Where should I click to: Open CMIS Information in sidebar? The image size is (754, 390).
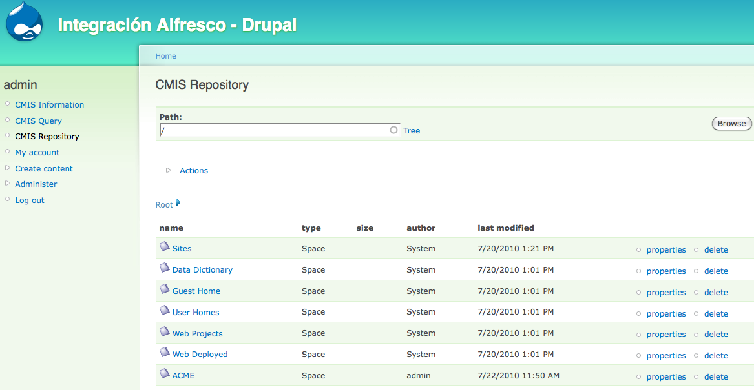50,104
